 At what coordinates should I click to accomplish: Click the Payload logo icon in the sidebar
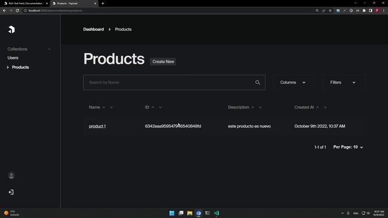coord(12,30)
